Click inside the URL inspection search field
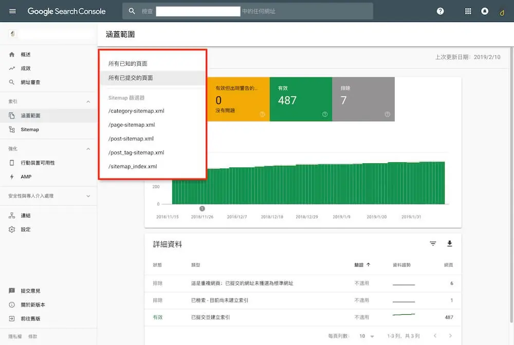 coord(248,11)
